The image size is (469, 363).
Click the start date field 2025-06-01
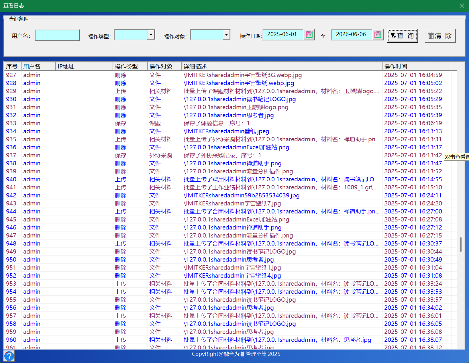(x=283, y=34)
